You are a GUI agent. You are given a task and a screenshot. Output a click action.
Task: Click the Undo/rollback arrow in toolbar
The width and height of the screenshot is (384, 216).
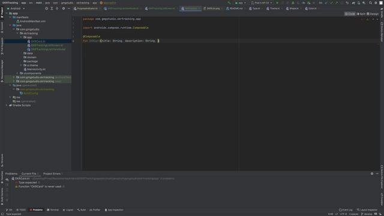[x=347, y=2]
